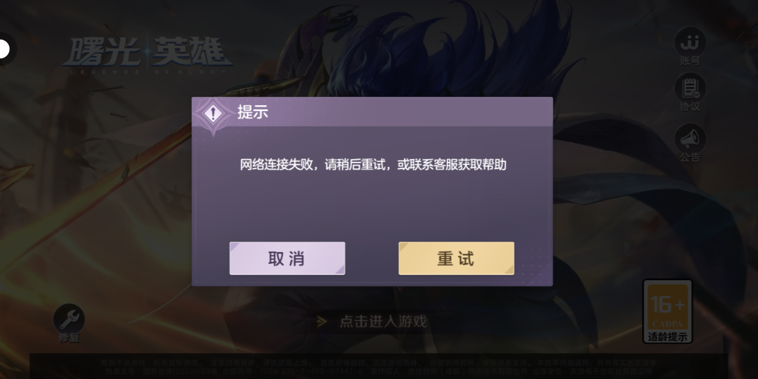Cancel the dialog with 取消 button

[x=287, y=258]
